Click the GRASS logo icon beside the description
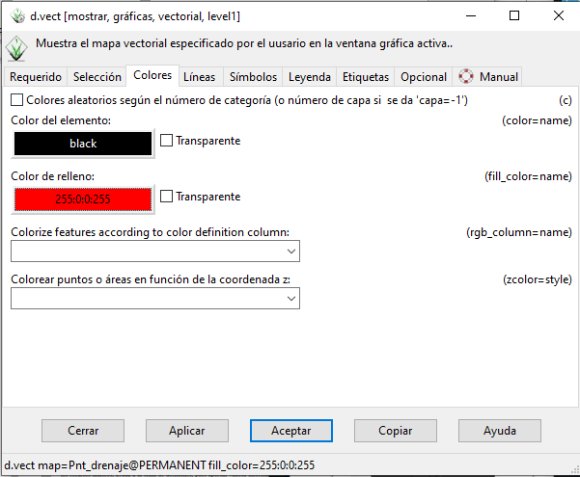 click(16, 47)
